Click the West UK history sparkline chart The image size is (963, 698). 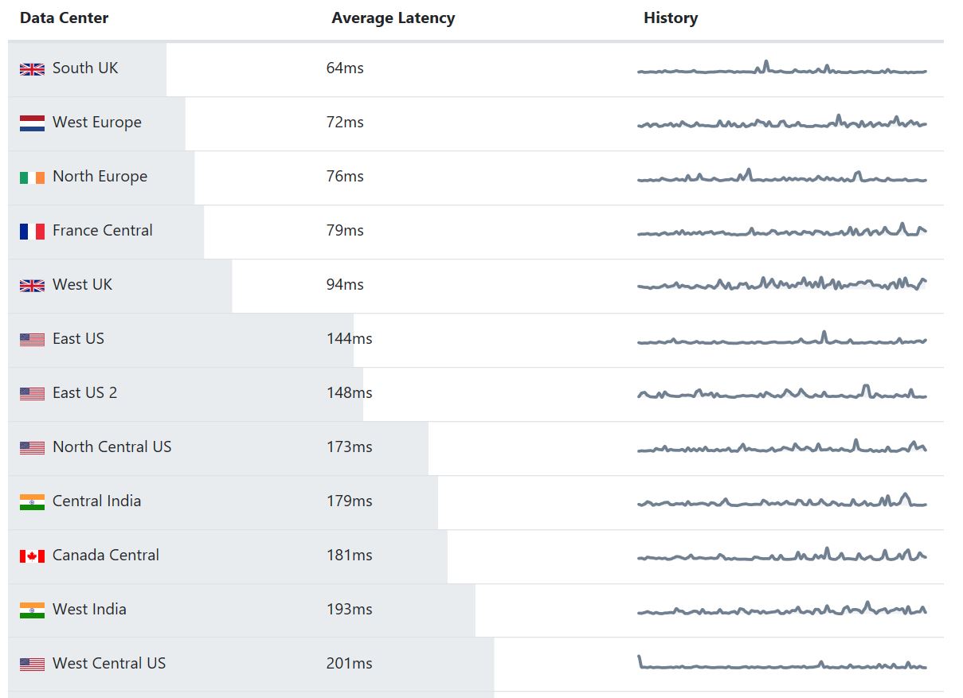click(x=781, y=283)
